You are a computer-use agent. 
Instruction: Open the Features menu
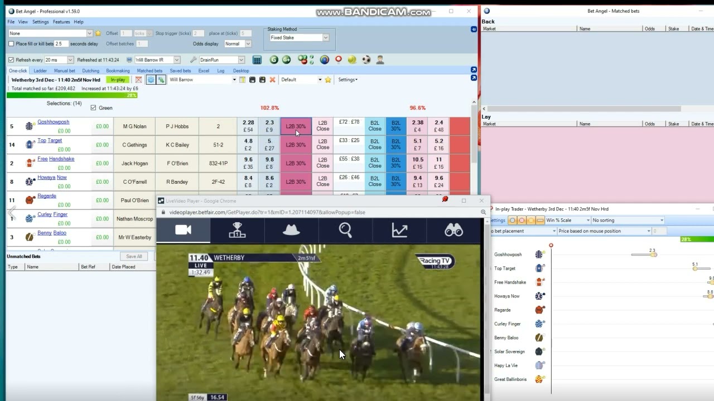tap(61, 22)
